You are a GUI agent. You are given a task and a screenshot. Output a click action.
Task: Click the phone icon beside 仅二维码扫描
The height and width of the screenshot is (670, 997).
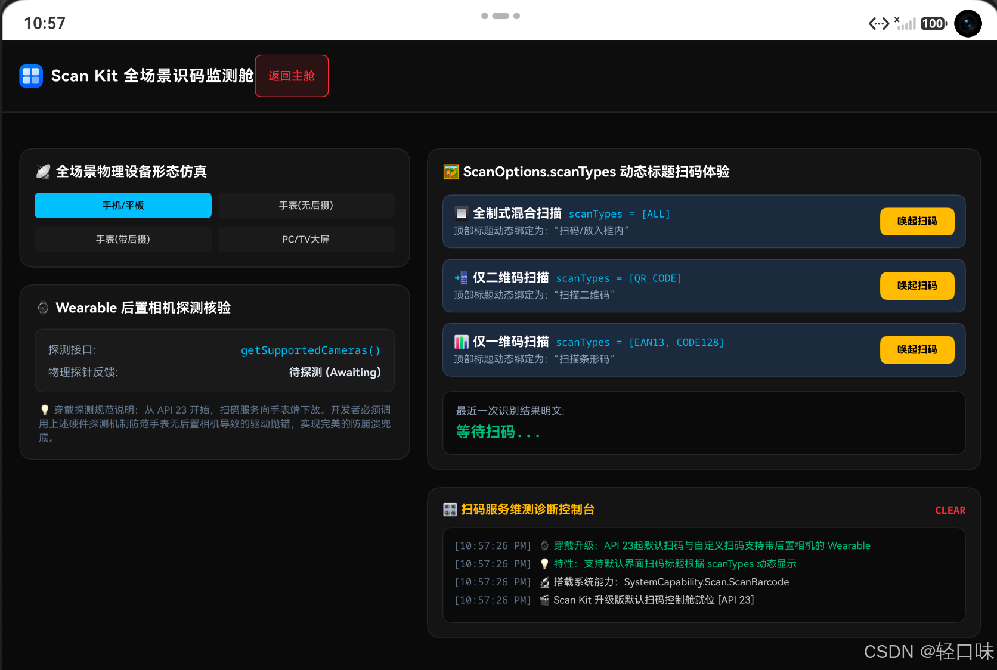461,277
